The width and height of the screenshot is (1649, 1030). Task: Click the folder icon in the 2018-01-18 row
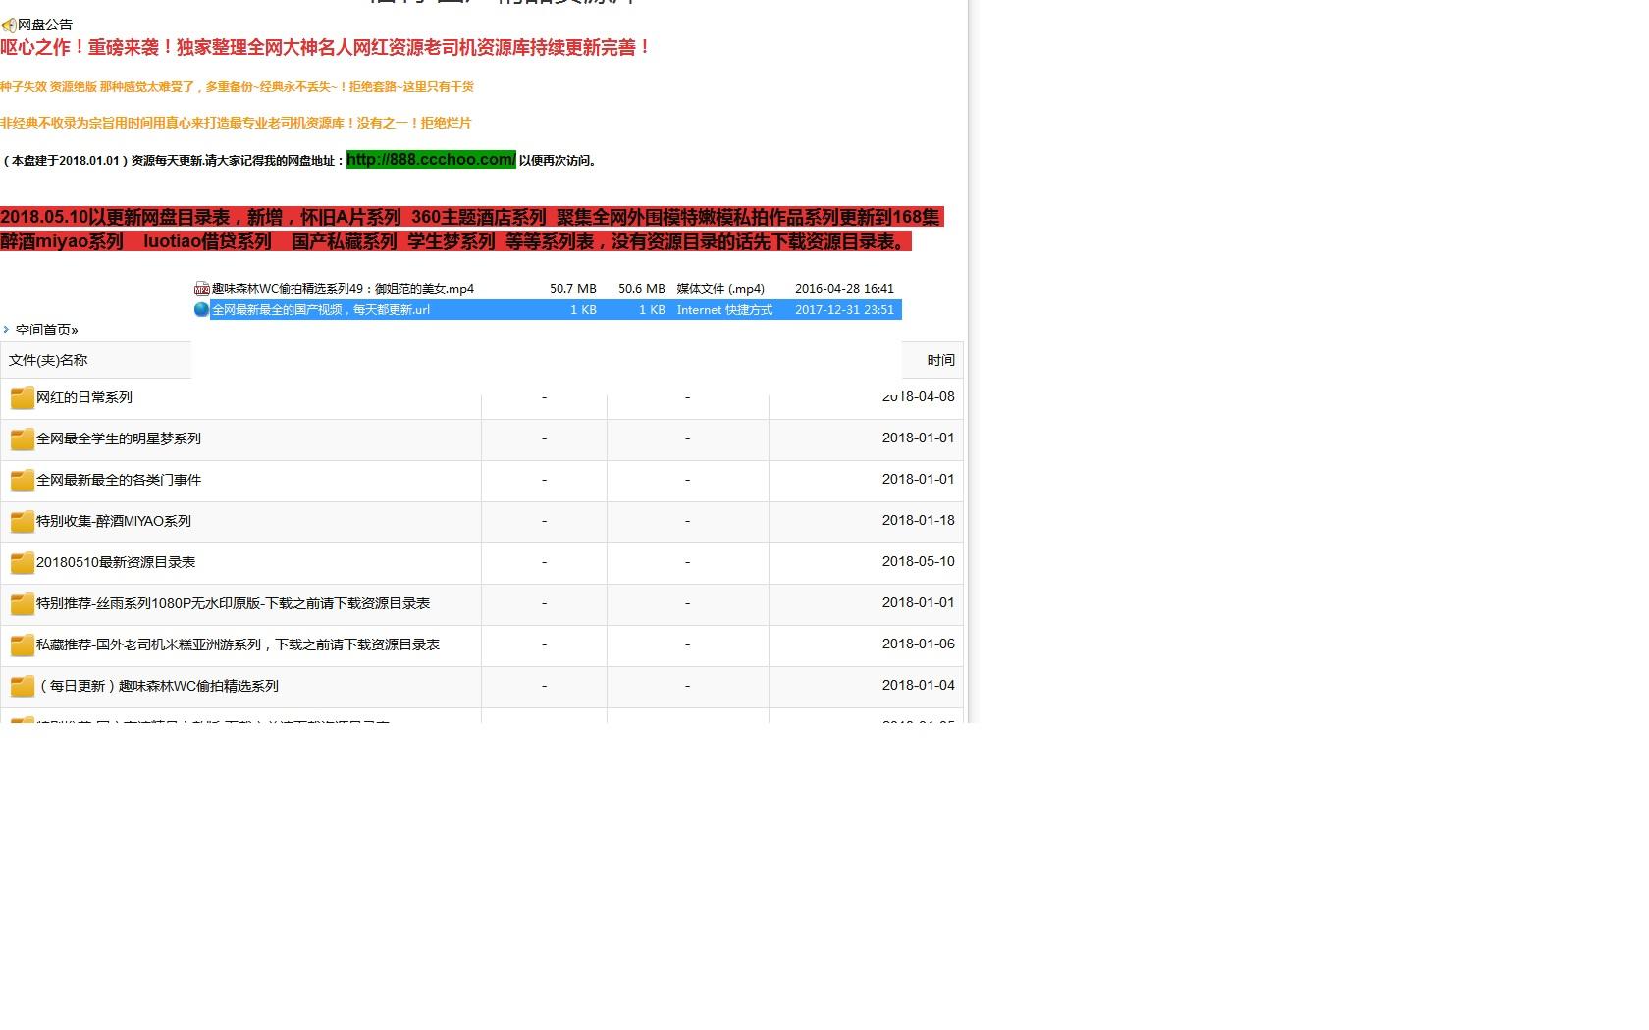click(x=22, y=522)
